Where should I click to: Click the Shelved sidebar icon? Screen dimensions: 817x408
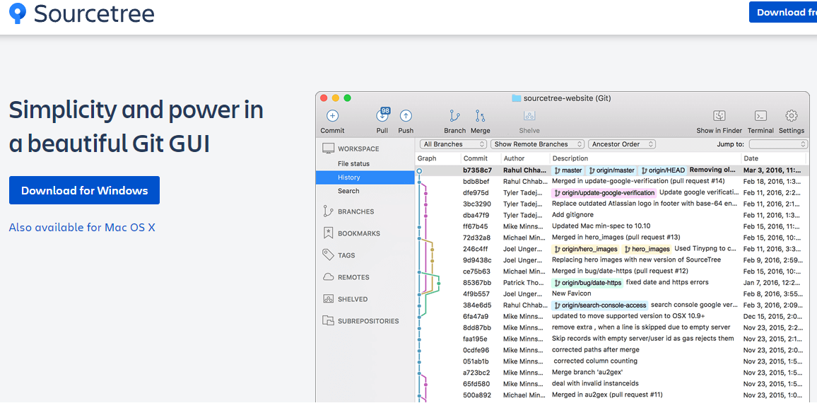point(328,299)
